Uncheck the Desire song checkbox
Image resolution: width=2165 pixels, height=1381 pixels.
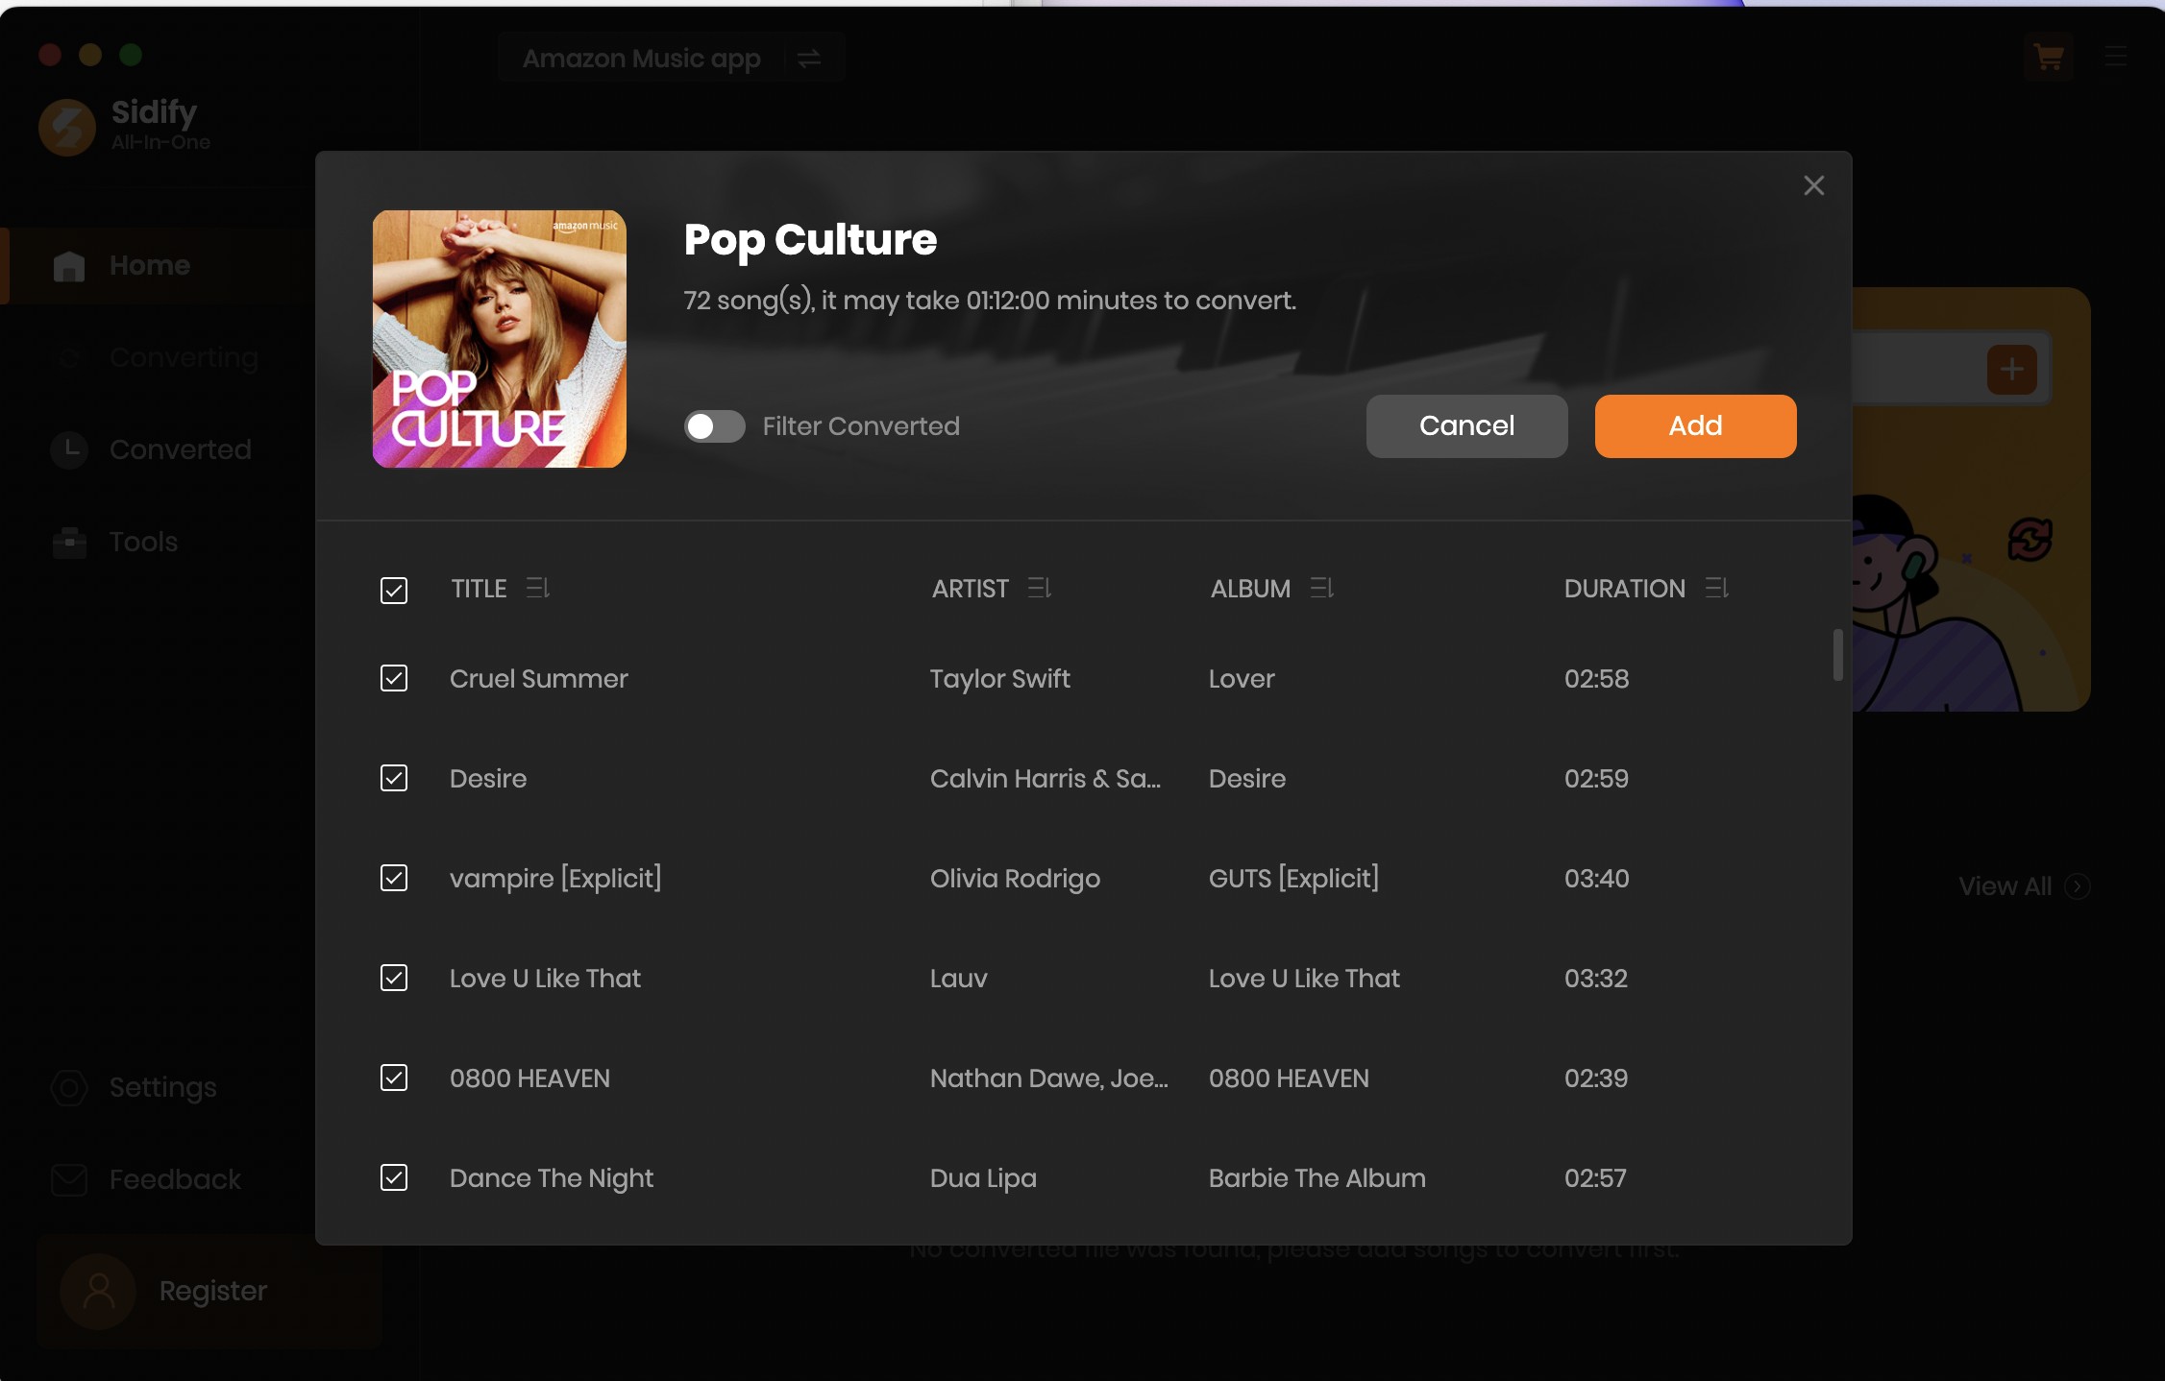click(x=394, y=778)
